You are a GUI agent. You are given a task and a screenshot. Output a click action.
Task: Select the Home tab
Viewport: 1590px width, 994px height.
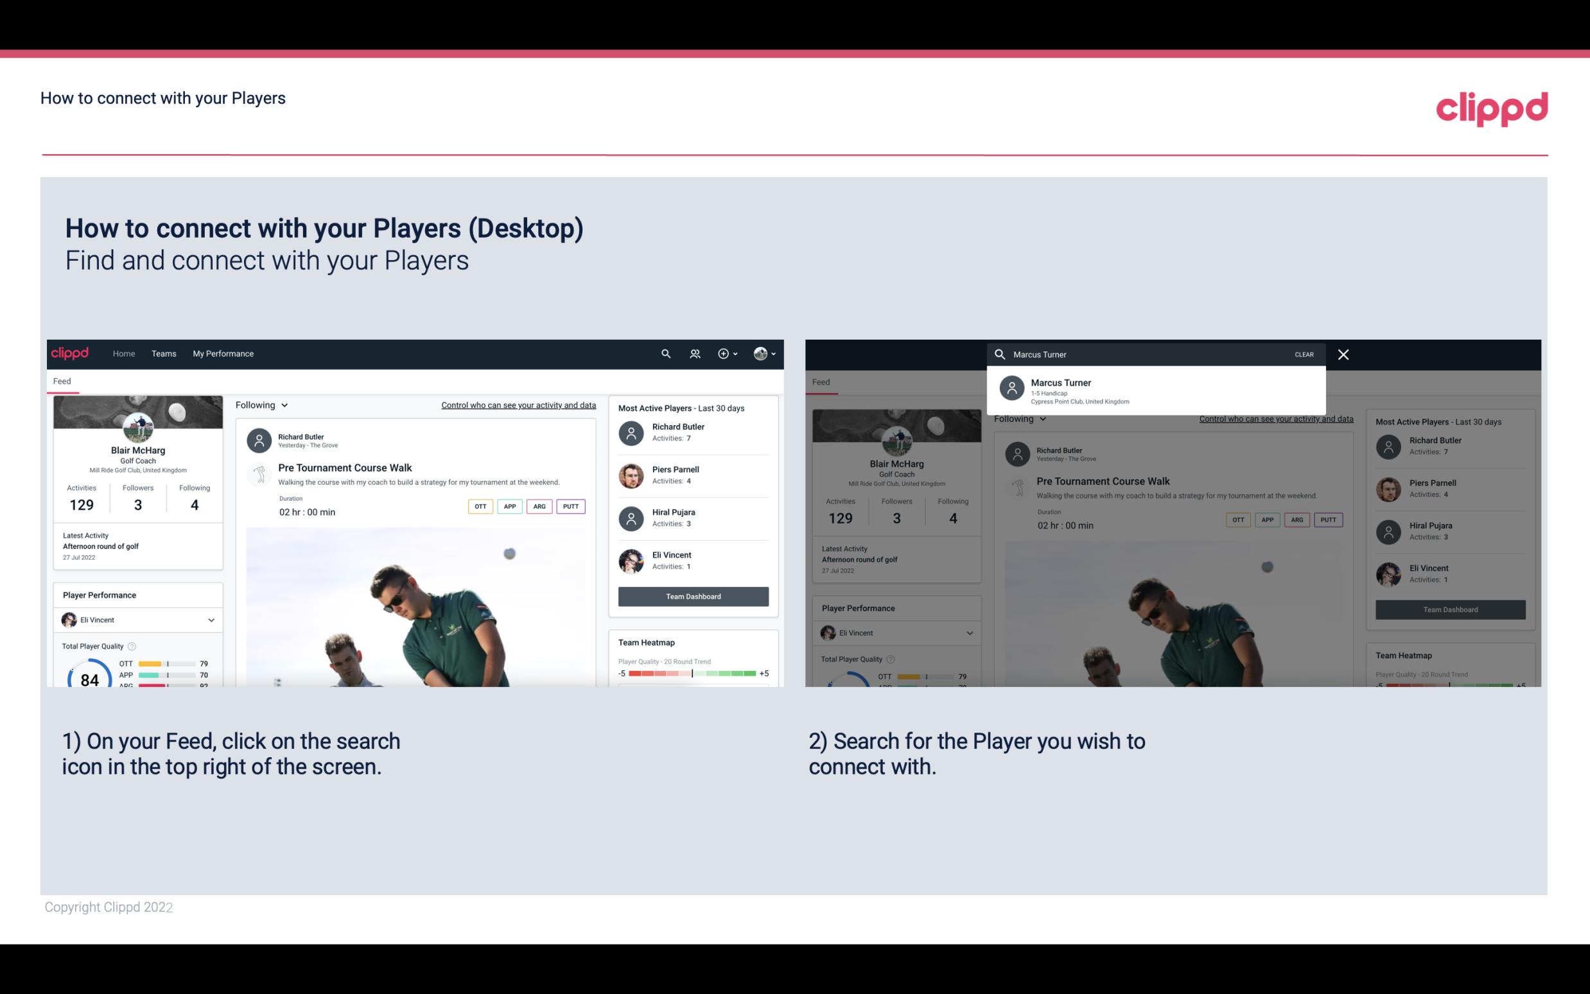pyautogui.click(x=124, y=354)
